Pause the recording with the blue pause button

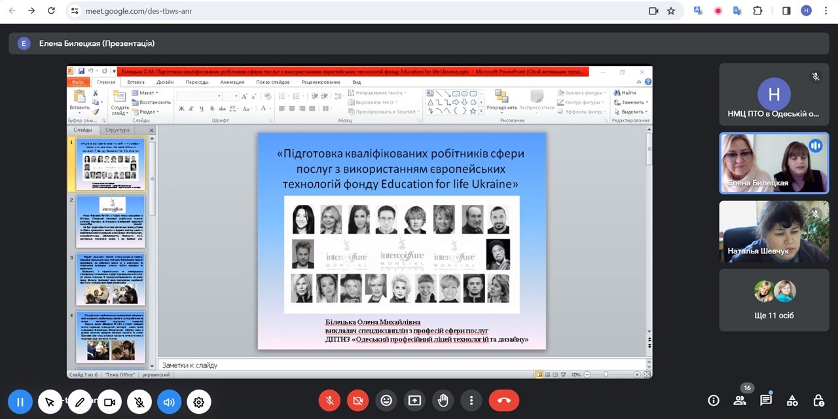20,402
